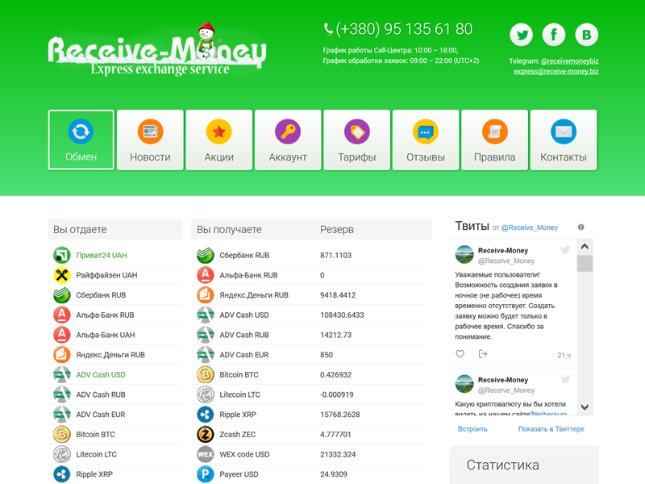The image size is (645, 484).
Task: Click the express@receive-money.biz email link
Action: click(556, 71)
